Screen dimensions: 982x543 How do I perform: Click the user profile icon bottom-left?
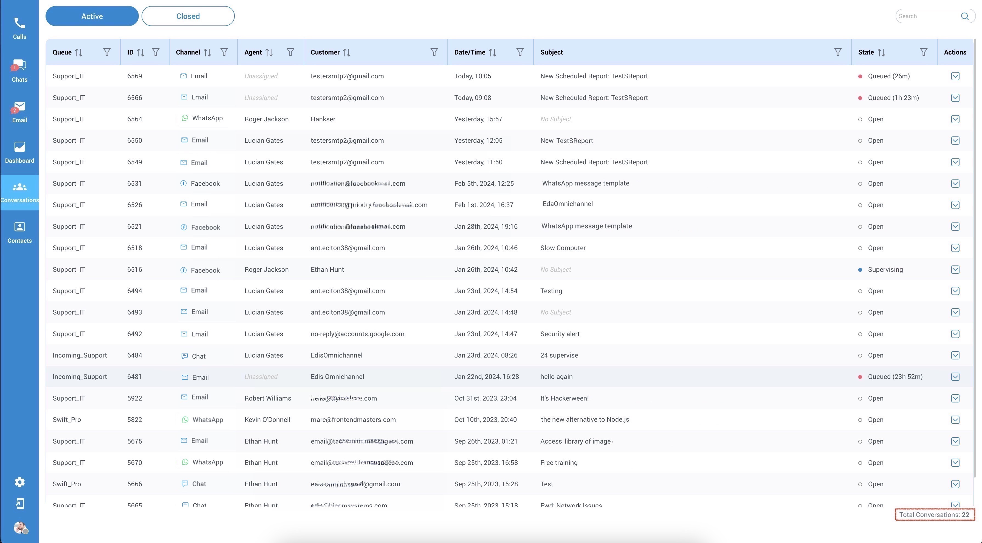[19, 528]
